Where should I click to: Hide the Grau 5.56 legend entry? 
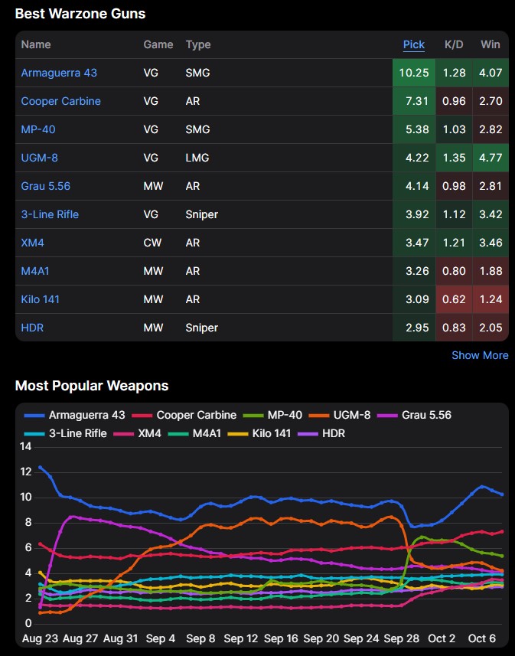point(414,415)
